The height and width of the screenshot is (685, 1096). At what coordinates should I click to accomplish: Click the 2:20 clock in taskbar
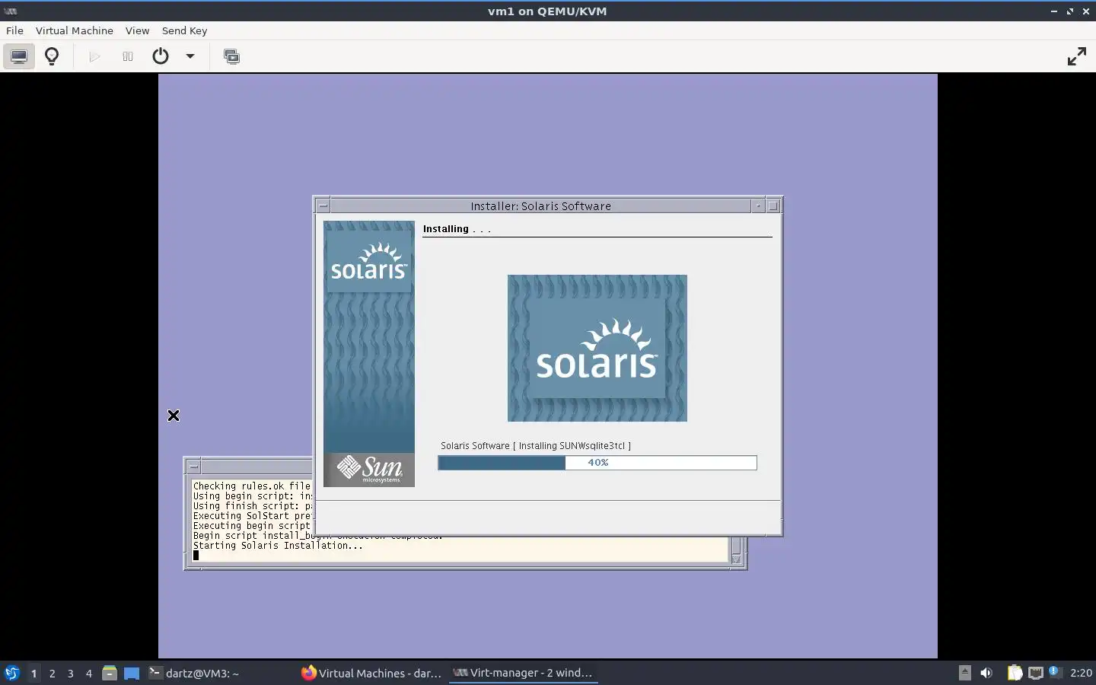click(1081, 673)
